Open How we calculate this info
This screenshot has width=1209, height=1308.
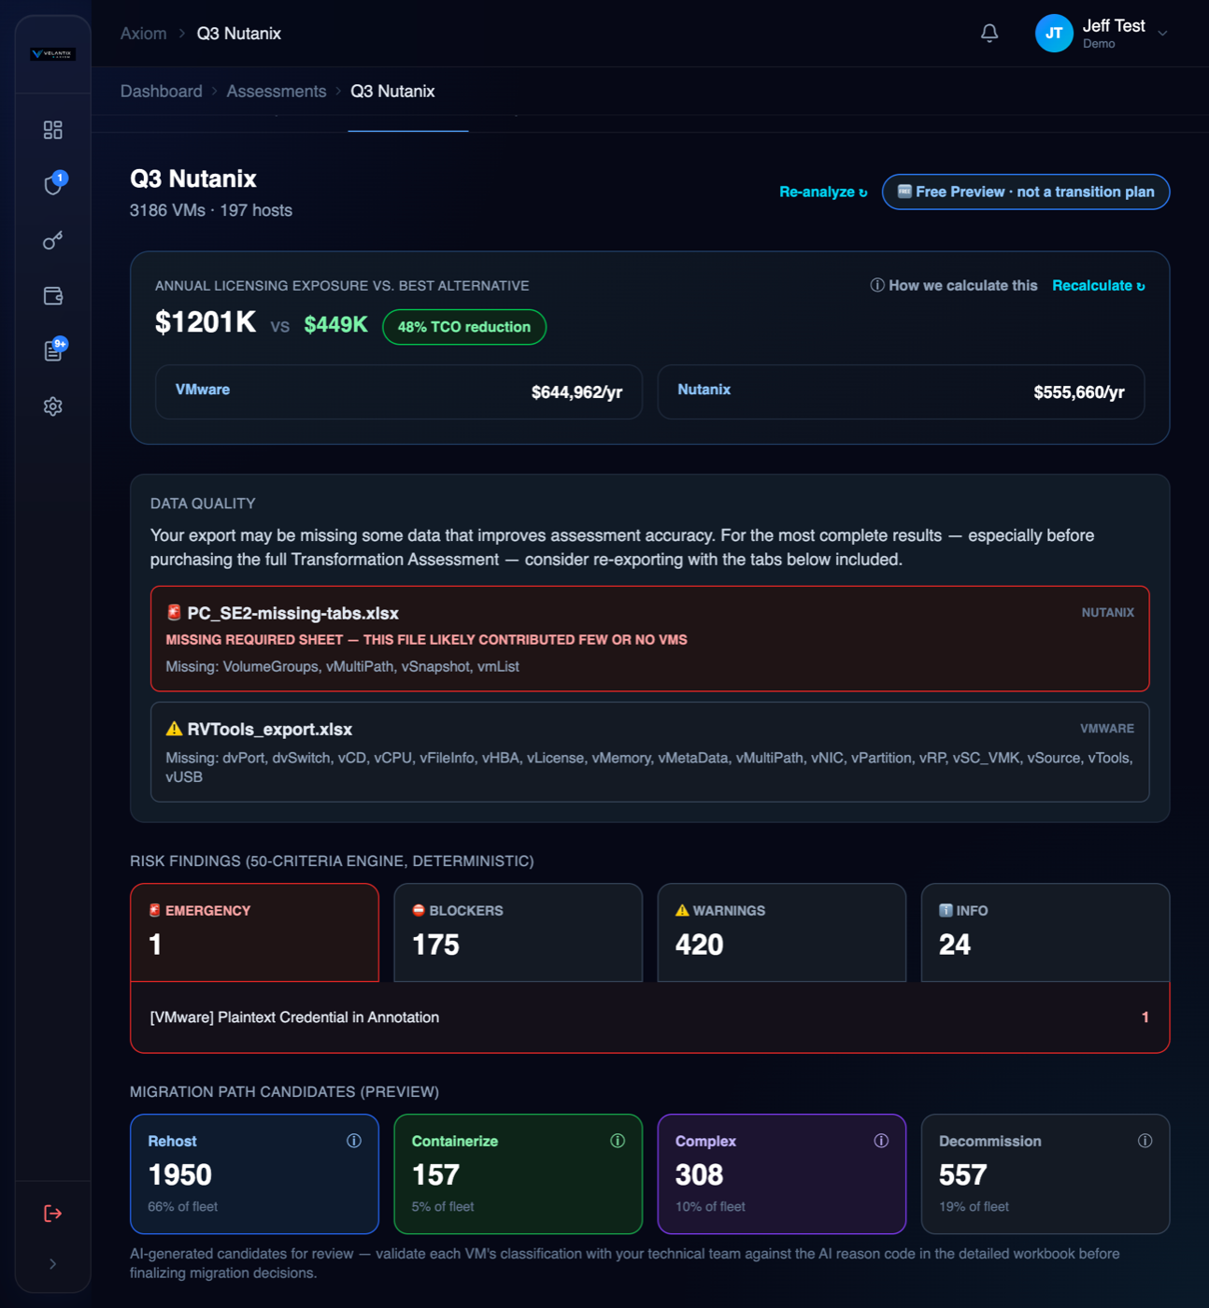(x=954, y=286)
